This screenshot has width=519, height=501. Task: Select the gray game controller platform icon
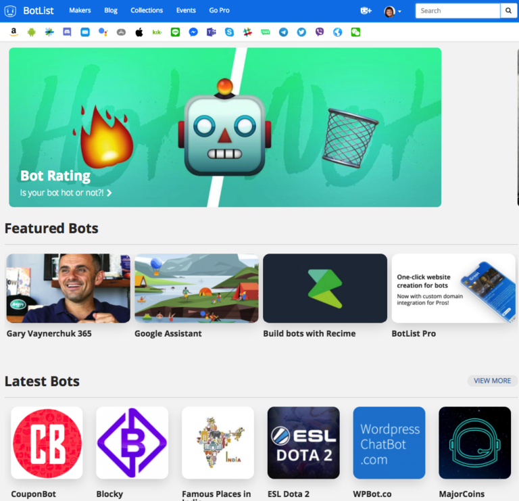pos(121,32)
